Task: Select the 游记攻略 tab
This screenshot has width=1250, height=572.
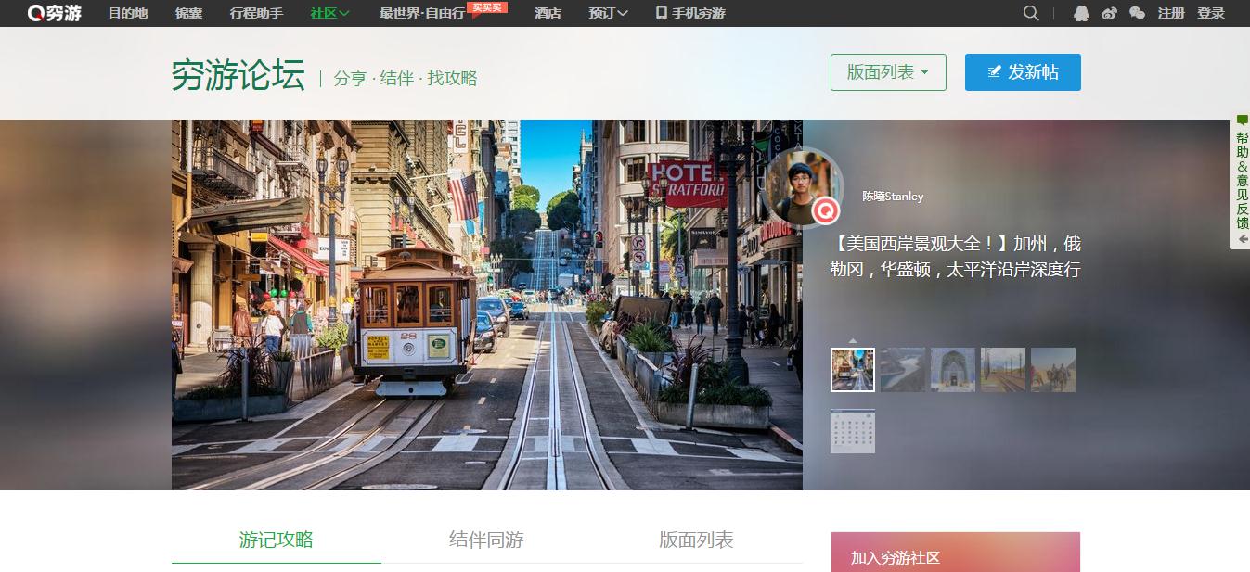Action: 277,540
